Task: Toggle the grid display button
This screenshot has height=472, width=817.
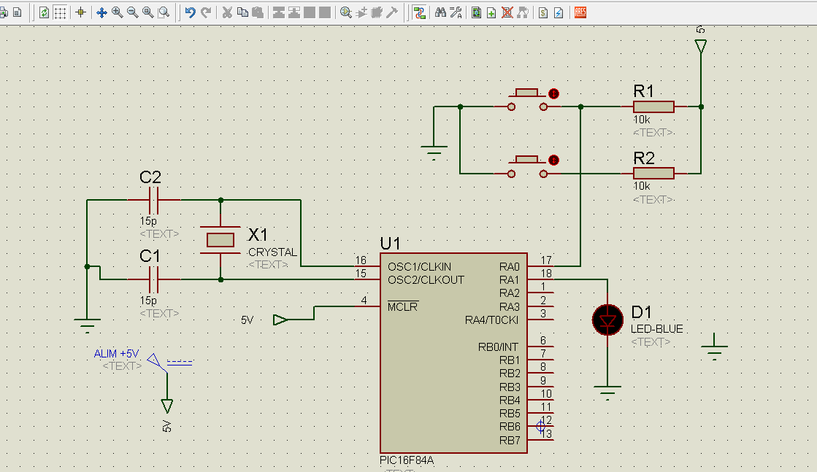Action: click(61, 12)
